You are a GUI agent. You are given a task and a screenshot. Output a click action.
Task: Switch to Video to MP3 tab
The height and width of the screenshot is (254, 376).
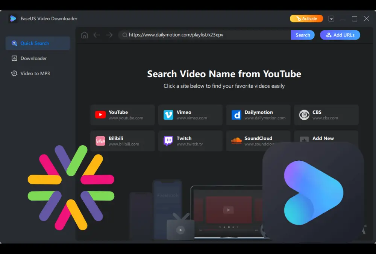pyautogui.click(x=38, y=73)
